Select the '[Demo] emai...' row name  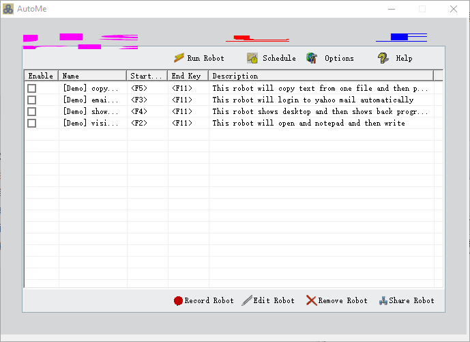point(91,100)
